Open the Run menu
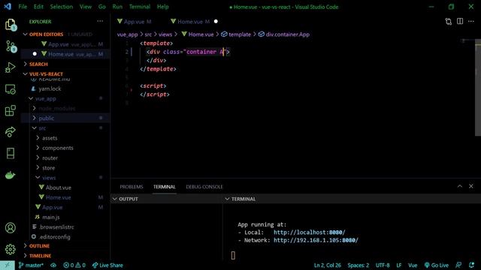Screen dimensions: 481x270 point(117,7)
